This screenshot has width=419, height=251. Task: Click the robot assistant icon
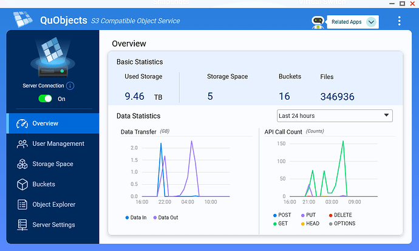[x=318, y=22]
